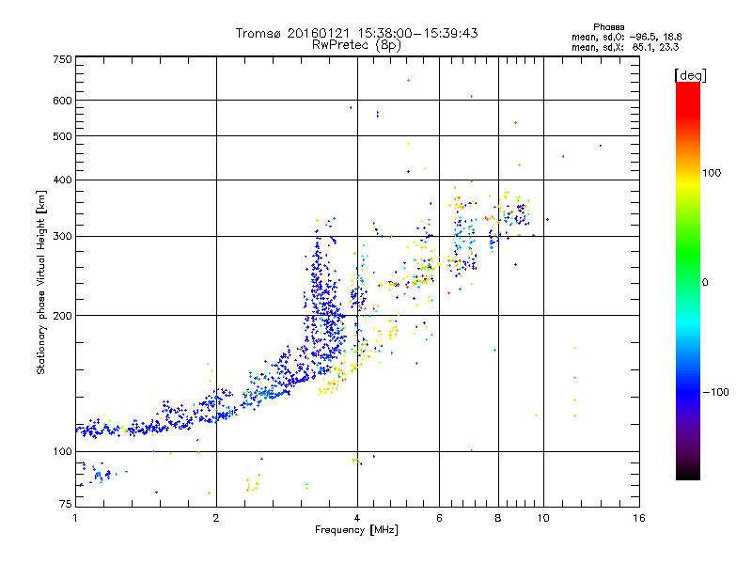Click the phase color scale bar
Viewport: 752px width, 564px height.
tap(688, 280)
